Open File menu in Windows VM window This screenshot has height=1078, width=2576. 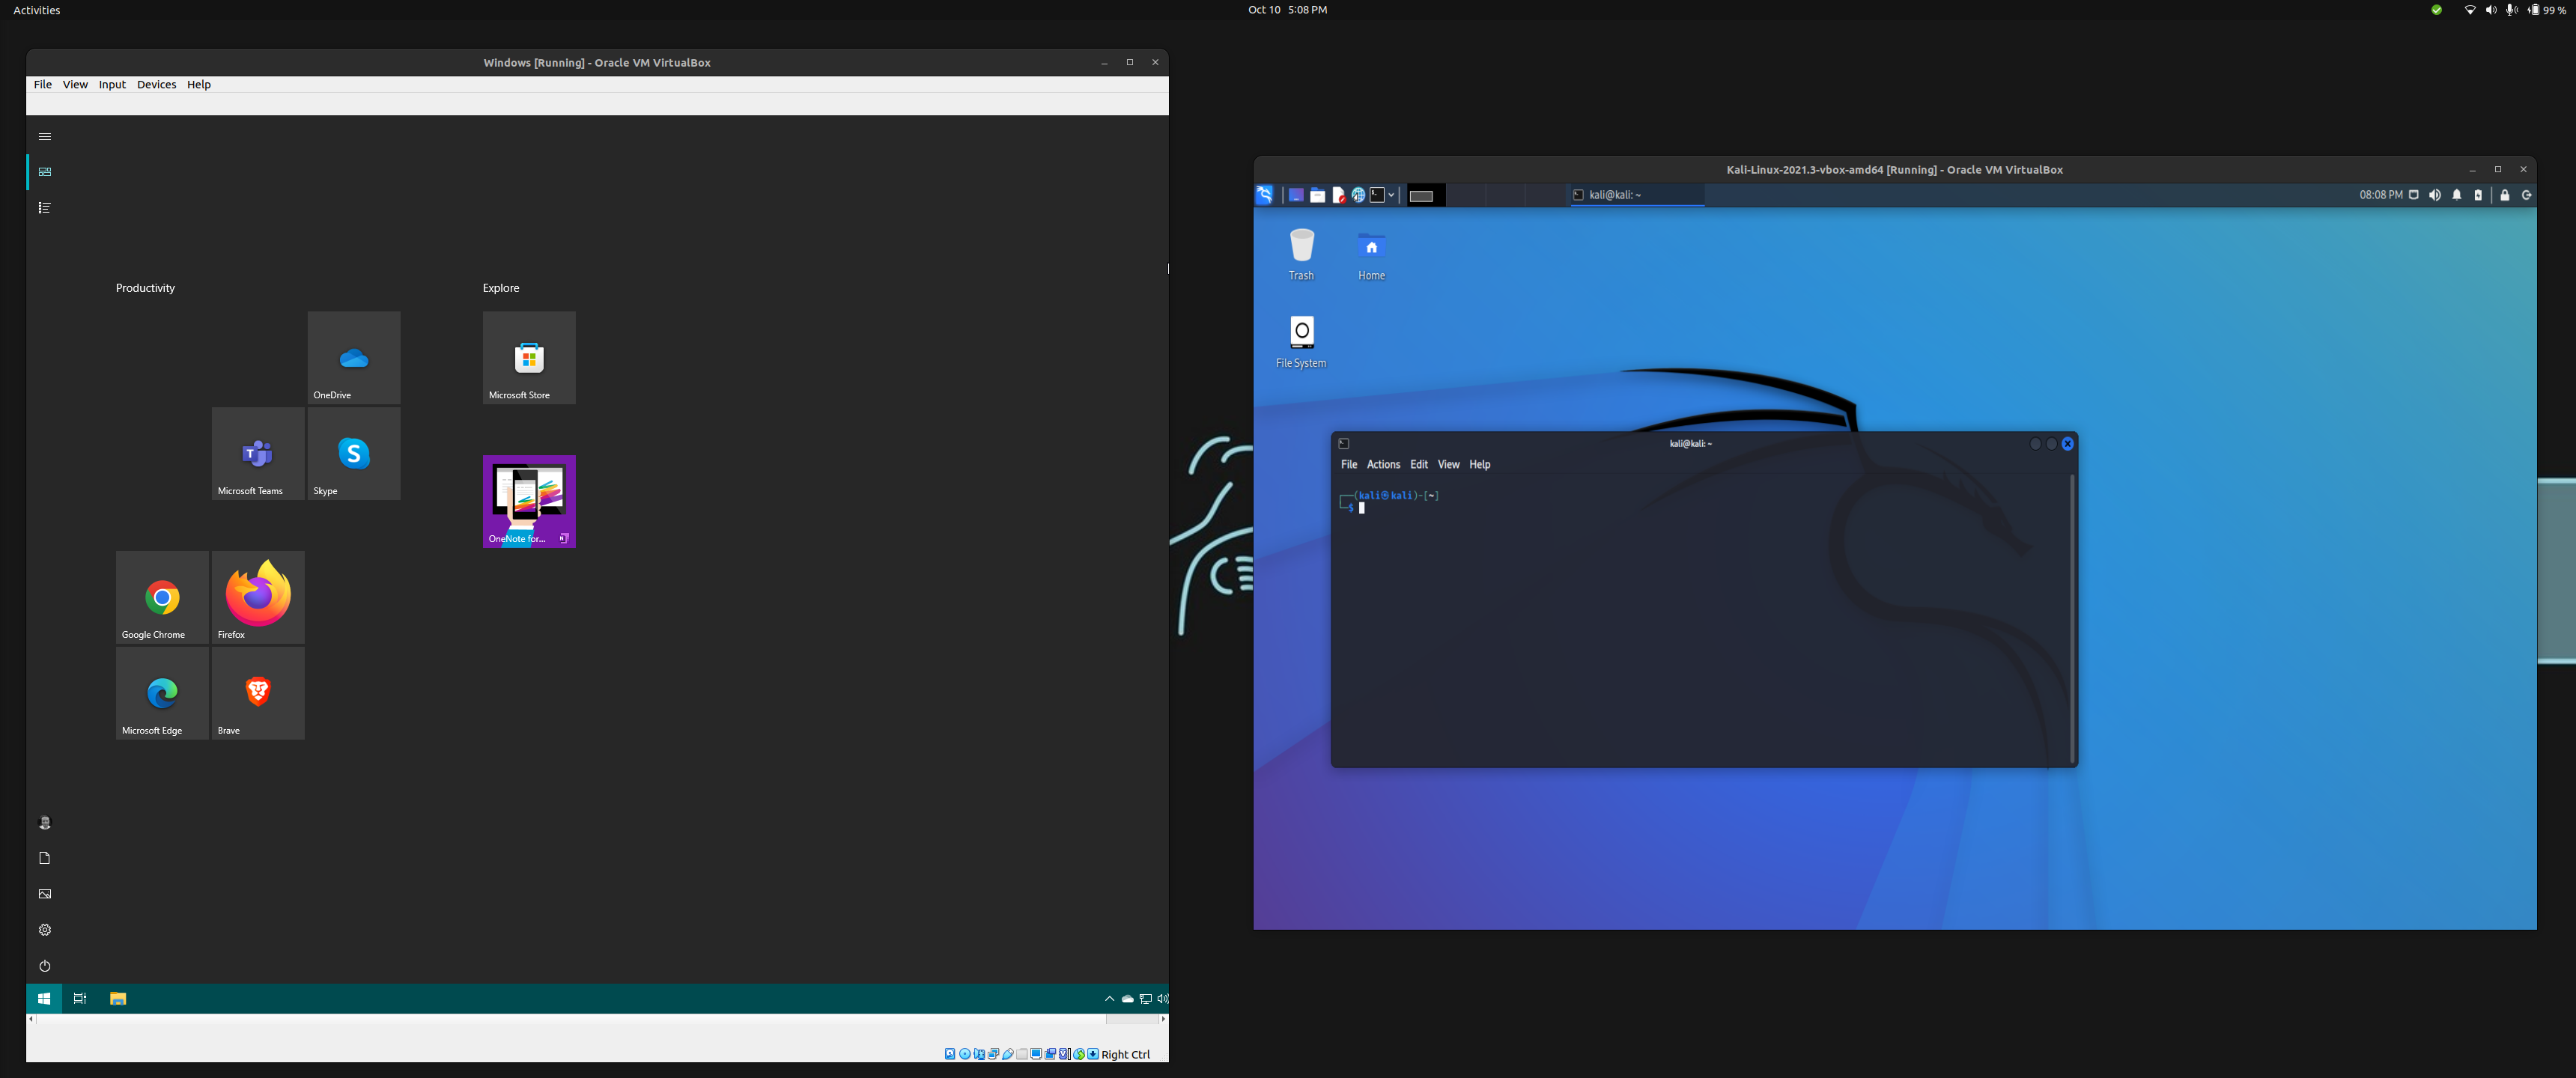coord(43,85)
